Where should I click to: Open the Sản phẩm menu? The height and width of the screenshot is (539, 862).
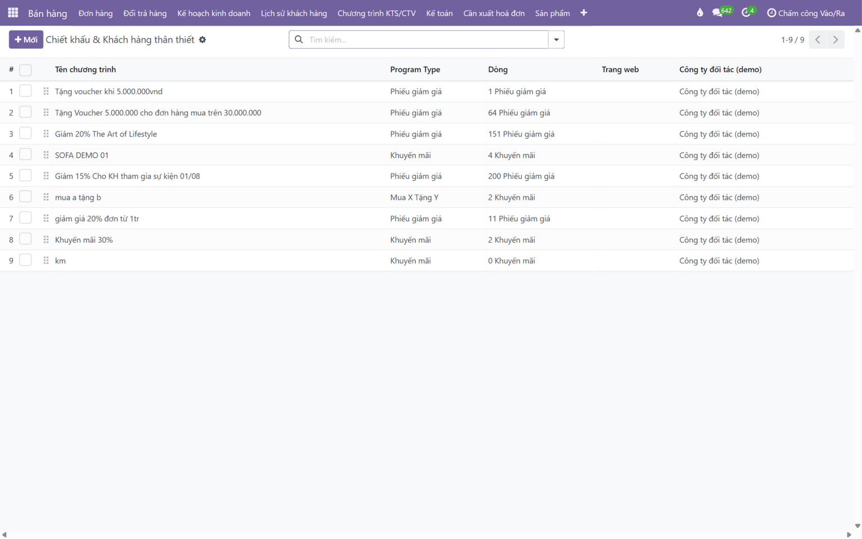click(552, 13)
